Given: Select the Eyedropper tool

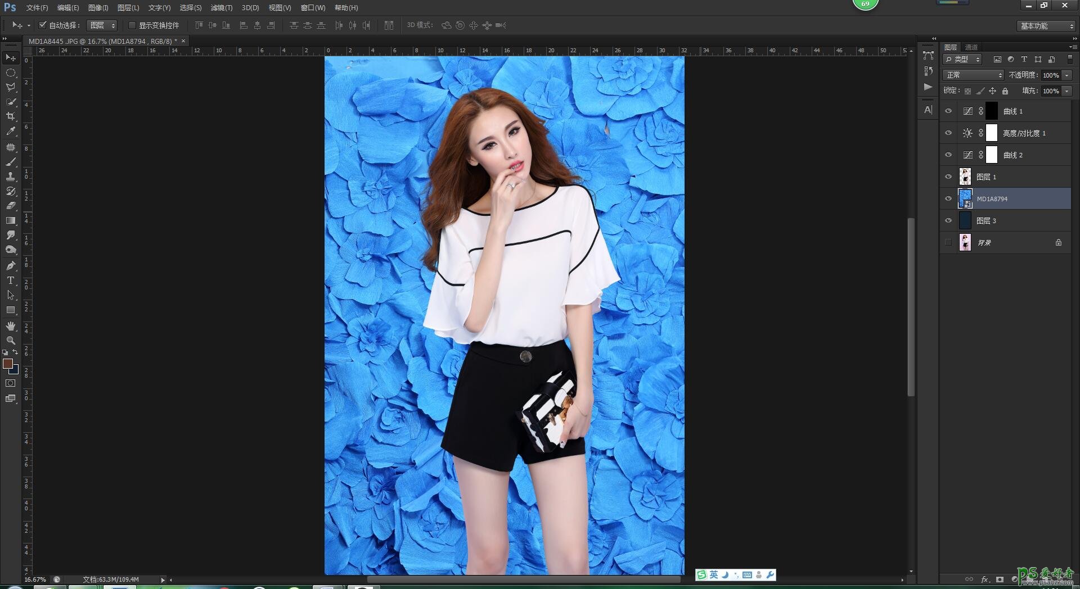Looking at the screenshot, I should point(11,131).
